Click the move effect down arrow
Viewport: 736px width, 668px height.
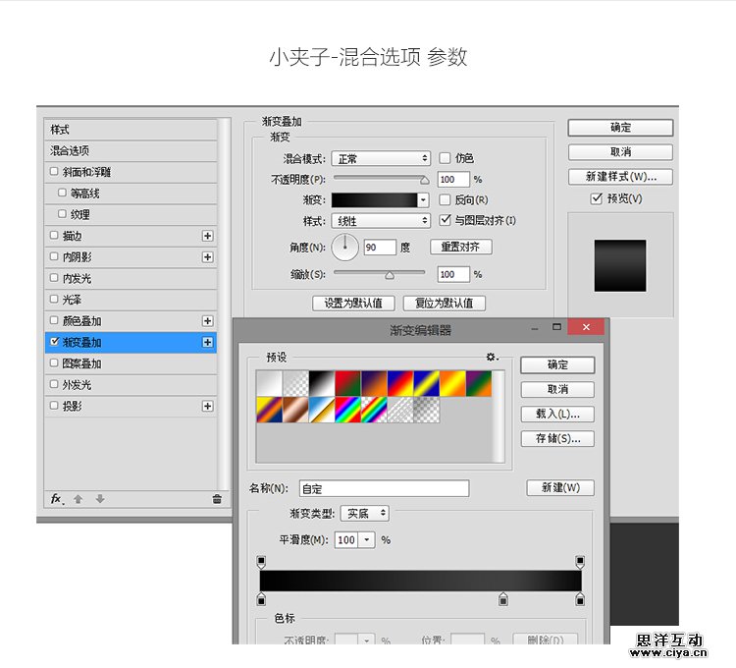point(99,499)
